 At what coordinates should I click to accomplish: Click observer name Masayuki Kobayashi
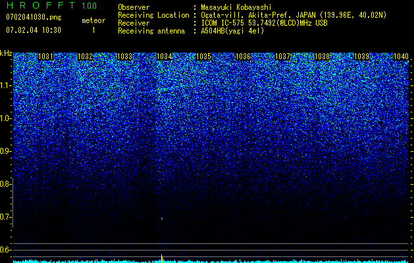(x=236, y=7)
